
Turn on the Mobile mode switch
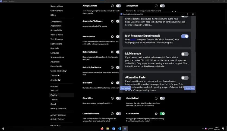(185, 54)
